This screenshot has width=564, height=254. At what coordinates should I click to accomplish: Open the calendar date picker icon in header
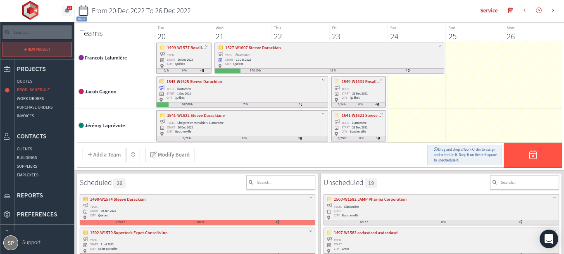pyautogui.click(x=511, y=11)
